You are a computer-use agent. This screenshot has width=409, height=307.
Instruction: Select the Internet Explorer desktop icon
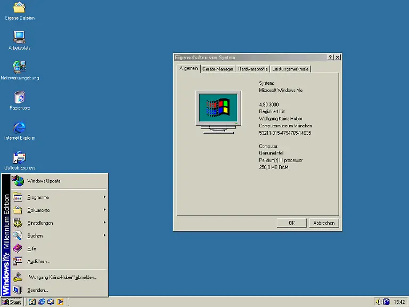20,127
